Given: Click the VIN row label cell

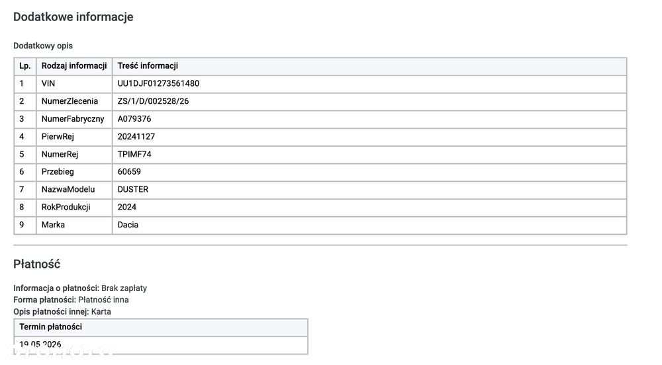Looking at the screenshot, I should click(x=74, y=83).
